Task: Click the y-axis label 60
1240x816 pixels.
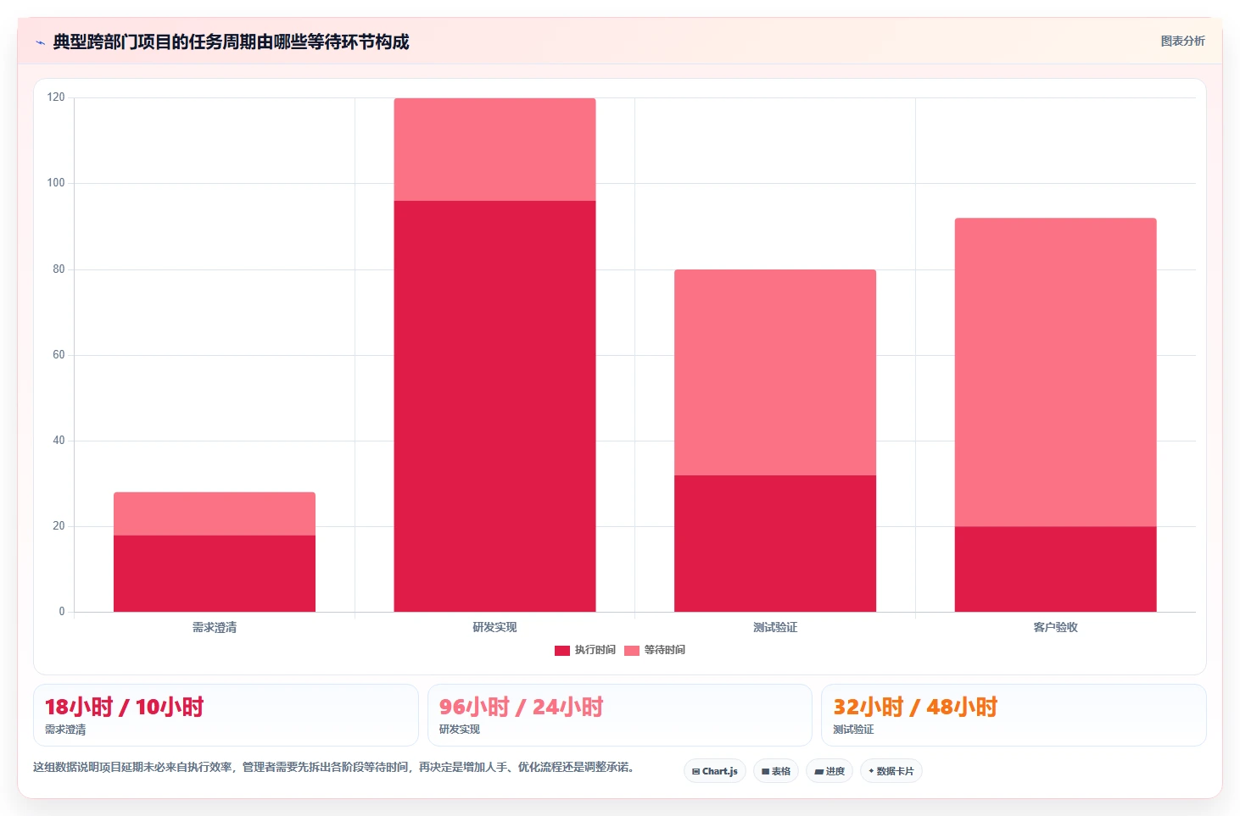Action: click(x=59, y=355)
